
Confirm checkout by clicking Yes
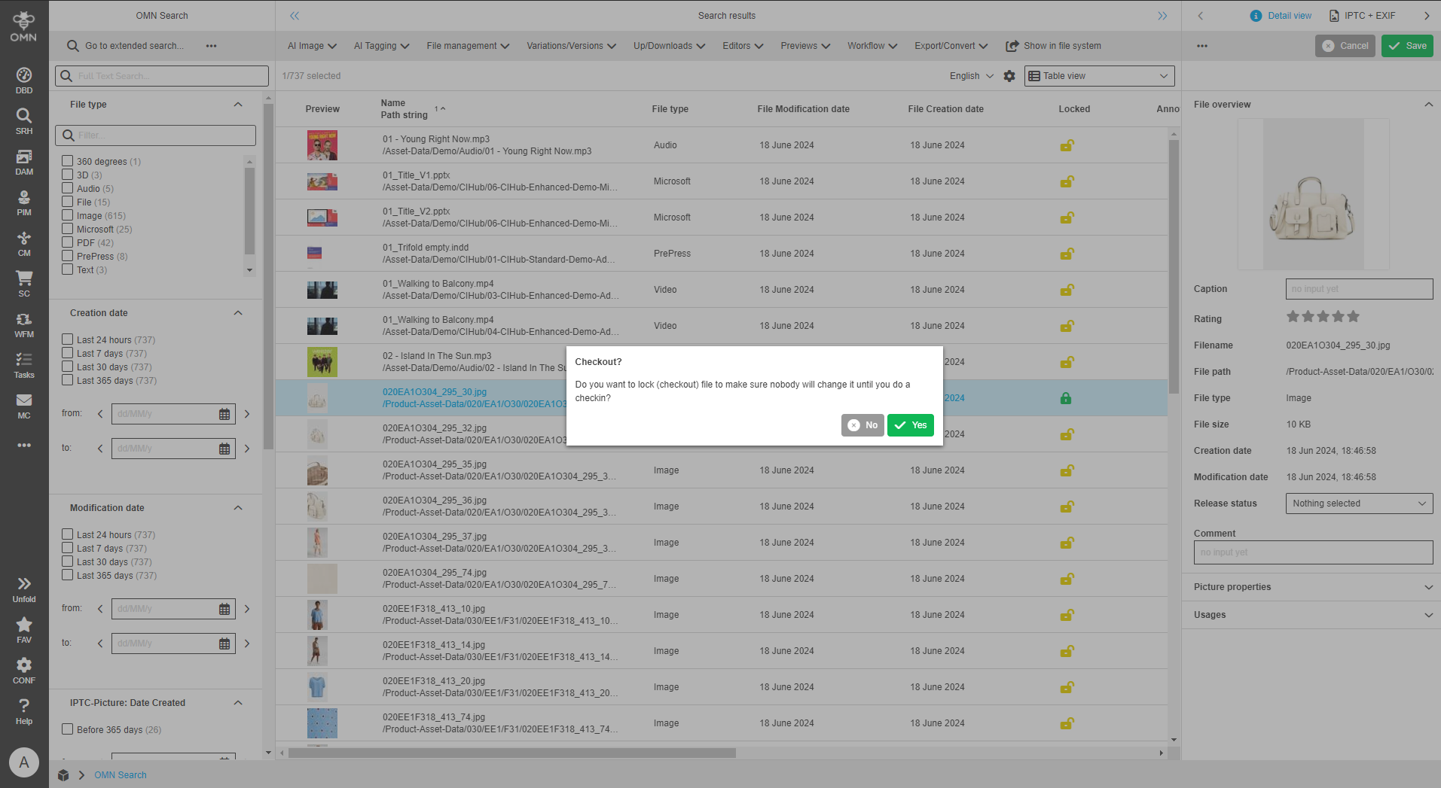910,424
